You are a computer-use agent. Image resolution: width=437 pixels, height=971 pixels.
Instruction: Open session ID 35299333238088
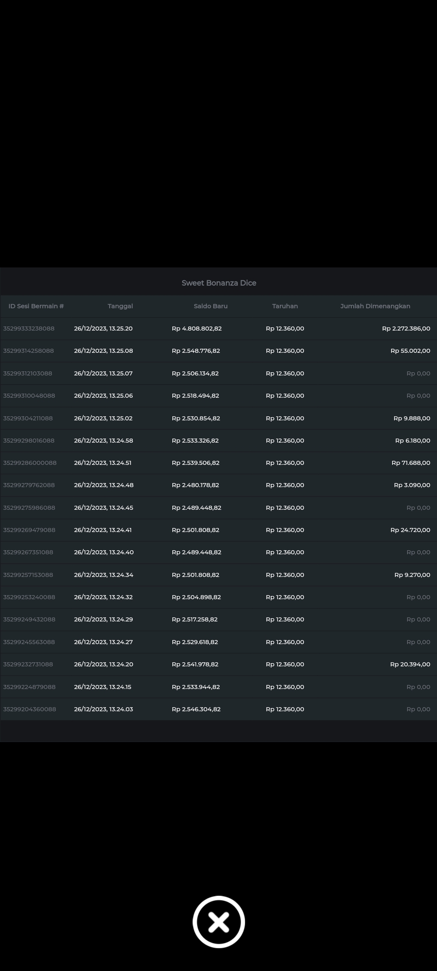coord(29,329)
